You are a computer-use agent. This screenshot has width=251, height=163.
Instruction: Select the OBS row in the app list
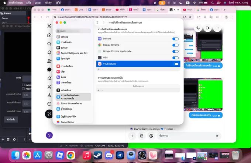(x=138, y=58)
